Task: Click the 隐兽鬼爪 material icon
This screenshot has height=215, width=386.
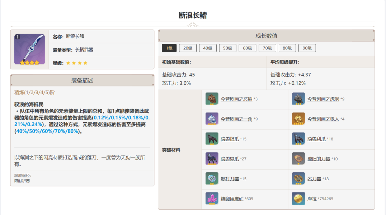Action: (x=212, y=159)
